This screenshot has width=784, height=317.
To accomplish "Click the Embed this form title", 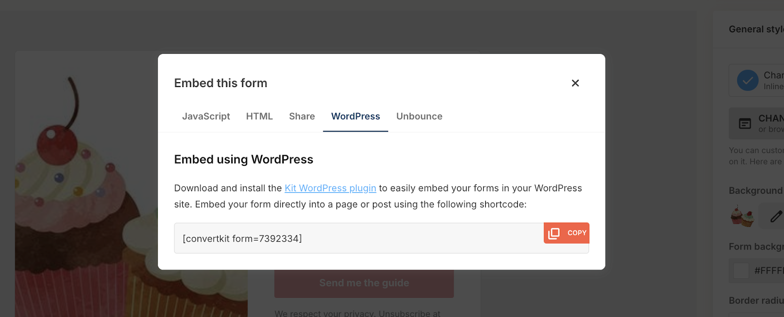I will point(220,83).
